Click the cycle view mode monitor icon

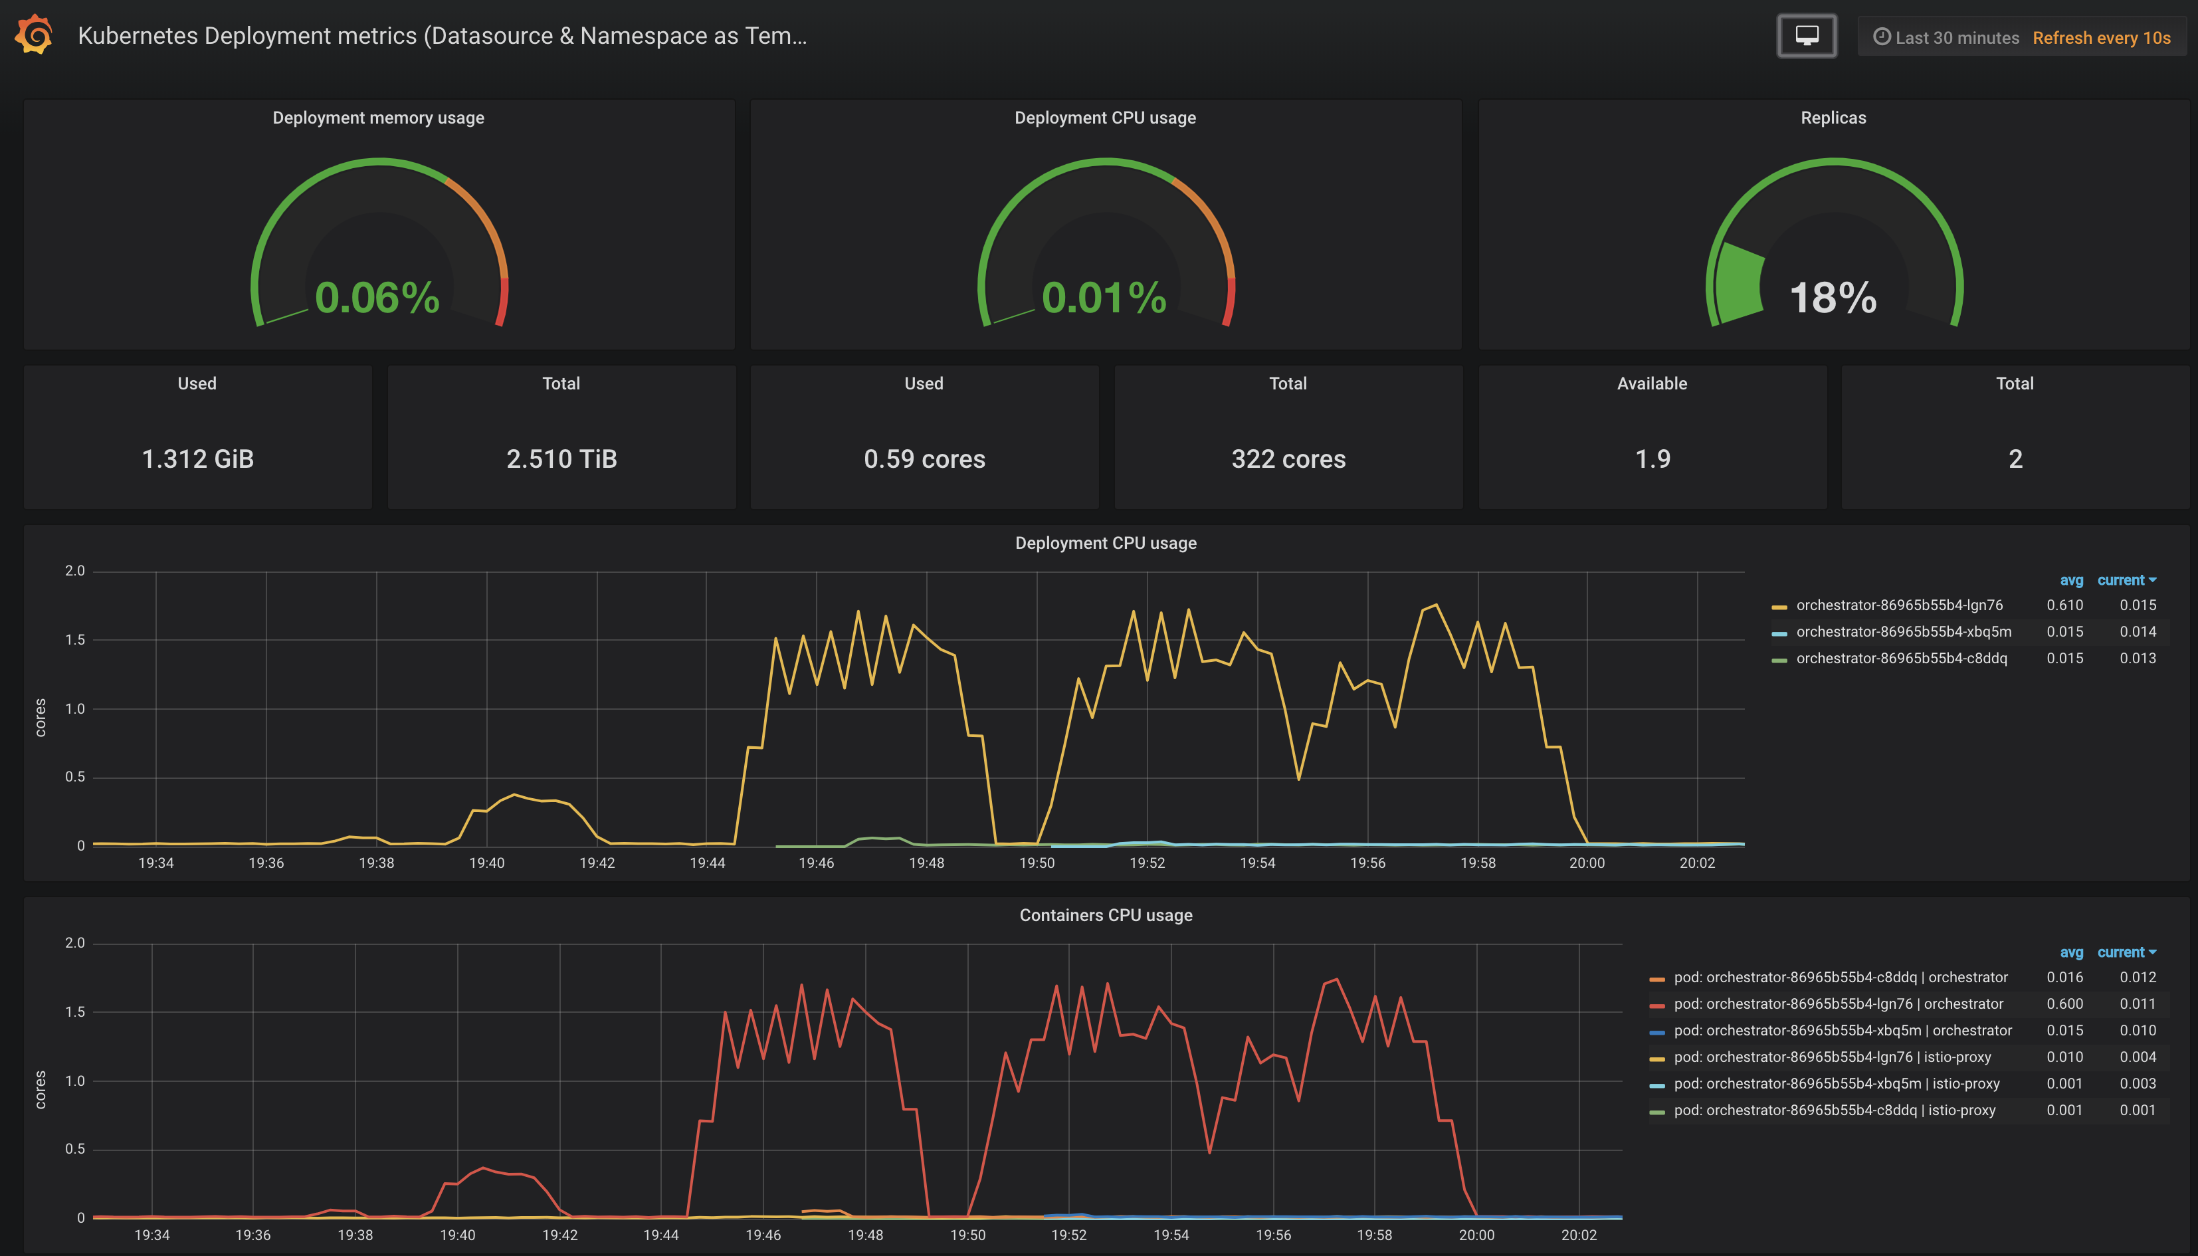pyautogui.click(x=1807, y=37)
